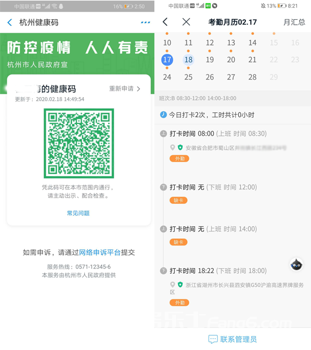Select highlighted day 17 in the calendar

167,60
